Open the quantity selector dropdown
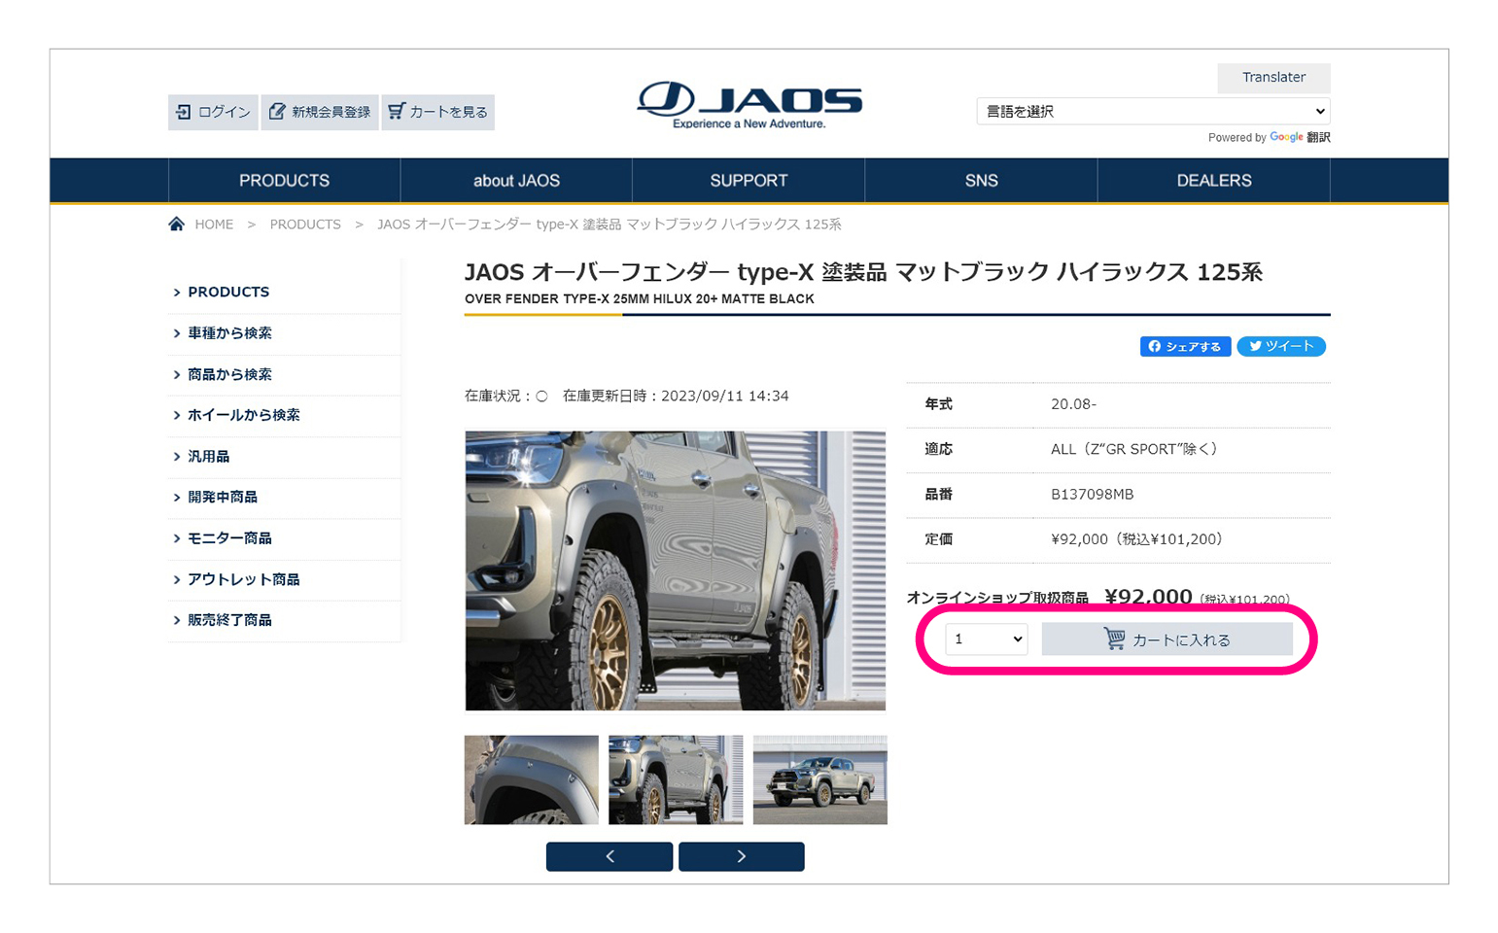The width and height of the screenshot is (1498, 933). [x=985, y=639]
